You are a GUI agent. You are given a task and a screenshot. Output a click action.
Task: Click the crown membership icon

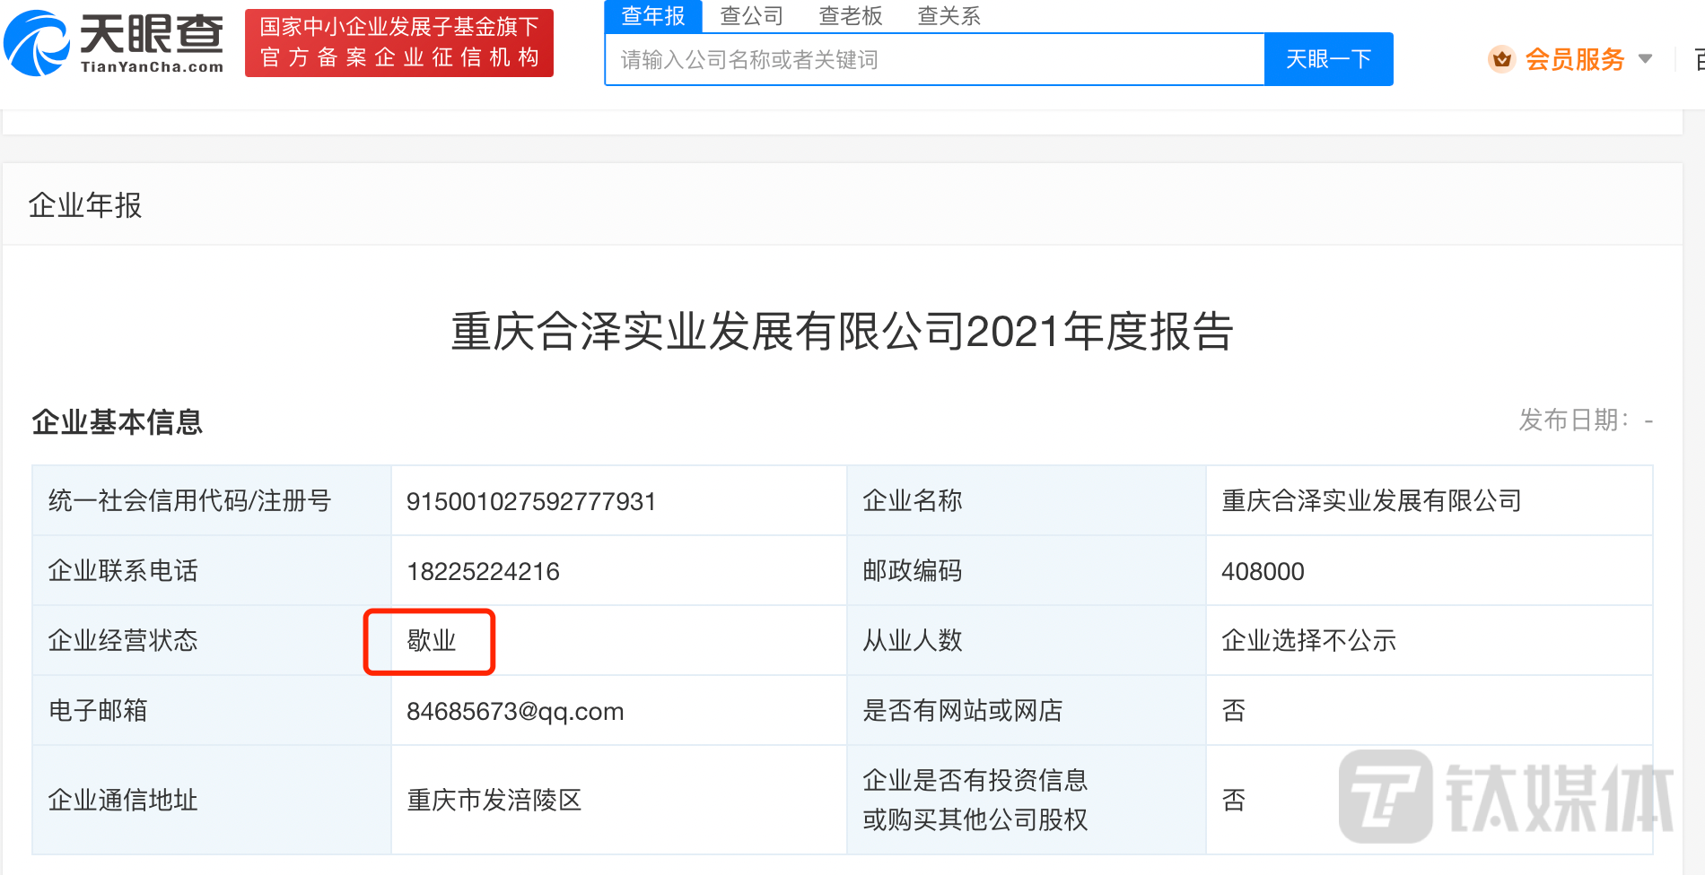pos(1501,57)
